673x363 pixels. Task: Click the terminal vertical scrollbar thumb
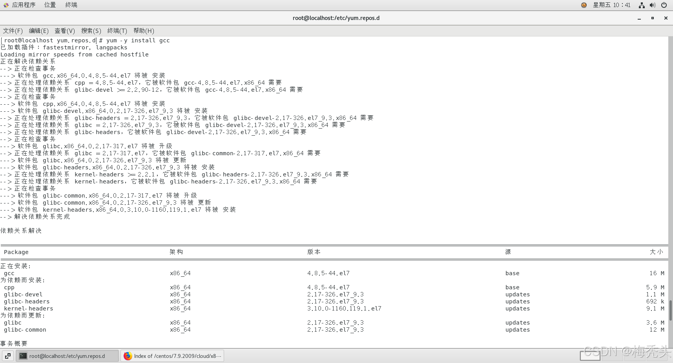click(x=671, y=310)
